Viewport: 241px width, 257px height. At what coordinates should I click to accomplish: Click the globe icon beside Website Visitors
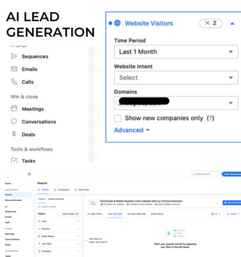point(118,23)
